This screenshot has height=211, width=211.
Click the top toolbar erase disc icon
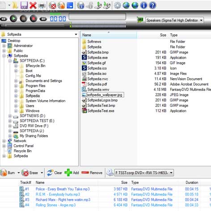point(52,5)
